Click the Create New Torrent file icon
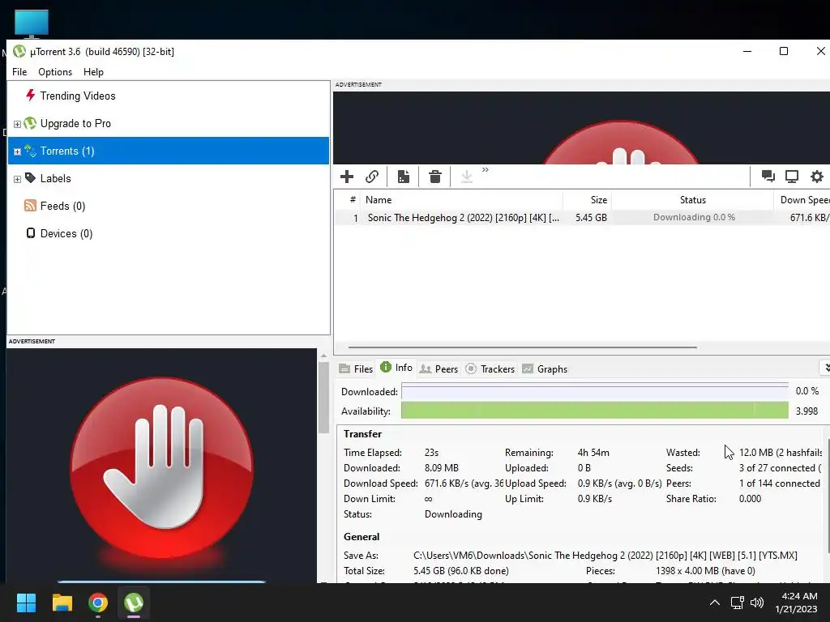 tap(404, 176)
